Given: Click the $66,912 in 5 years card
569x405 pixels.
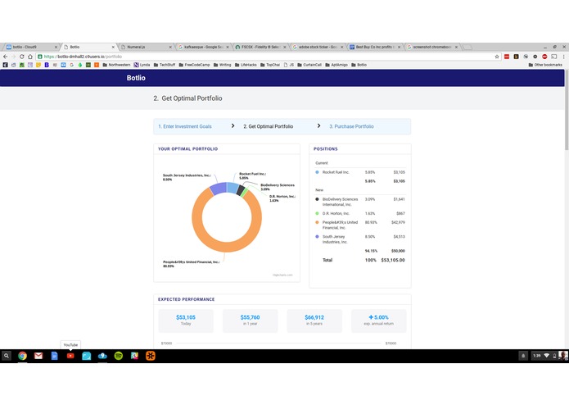Looking at the screenshot, I should coord(314,321).
